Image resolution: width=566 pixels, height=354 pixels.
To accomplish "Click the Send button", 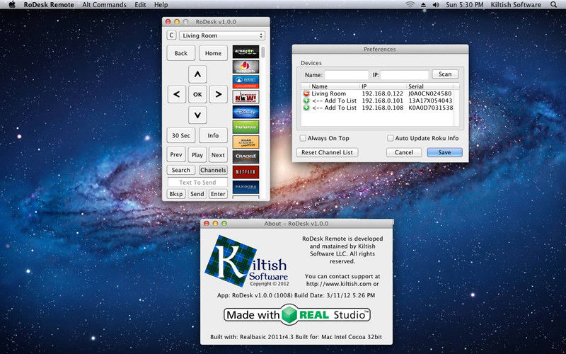I will click(197, 194).
